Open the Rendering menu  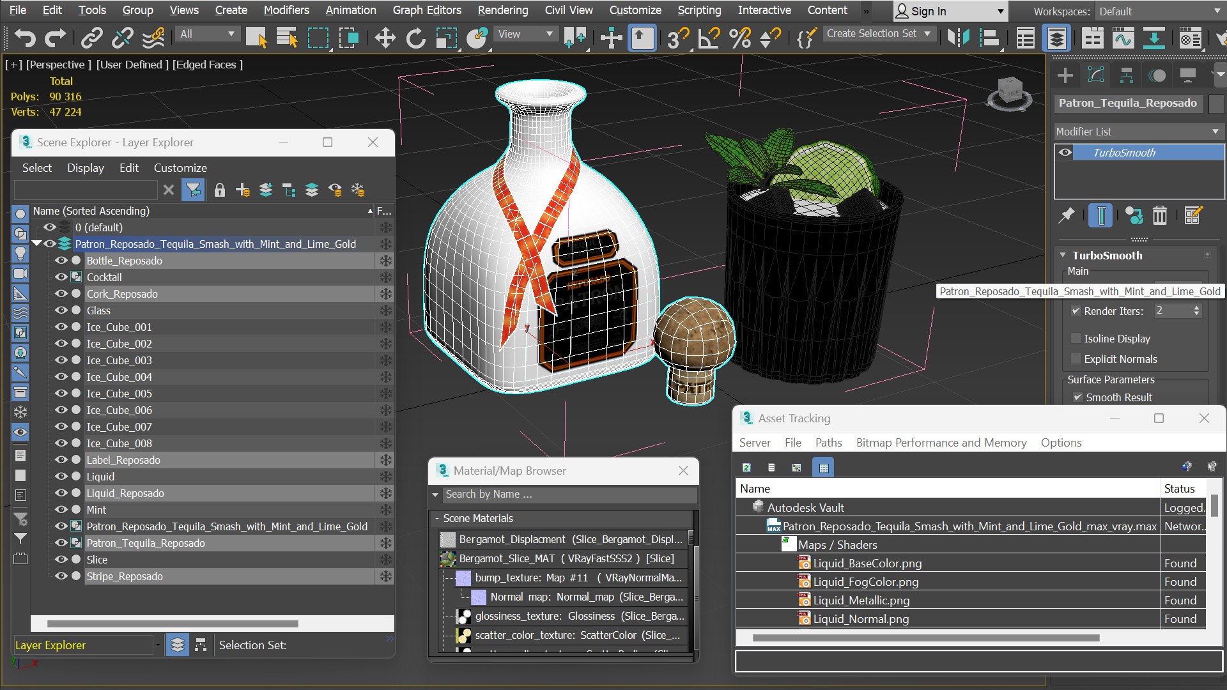[x=503, y=10]
